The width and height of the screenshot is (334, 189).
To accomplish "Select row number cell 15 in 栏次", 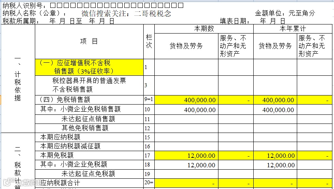I will point(149,137).
